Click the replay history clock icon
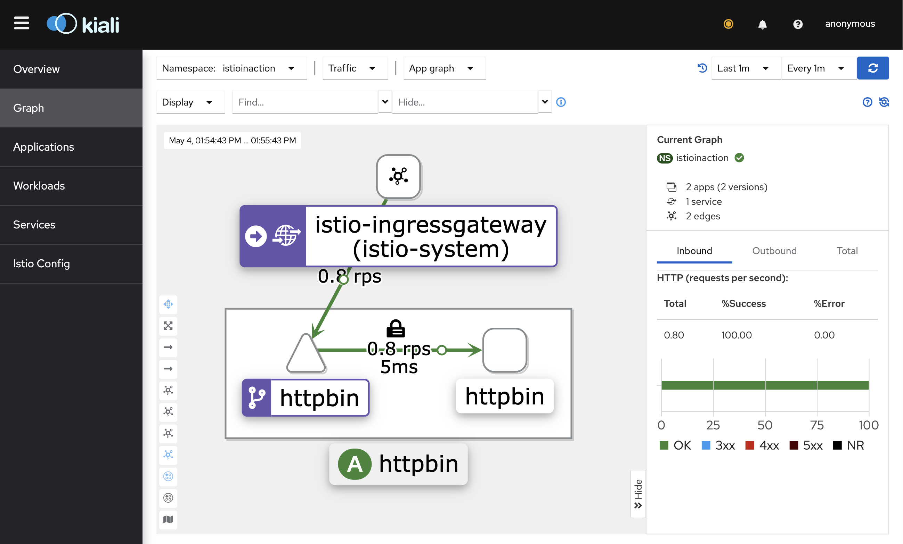 tap(702, 68)
